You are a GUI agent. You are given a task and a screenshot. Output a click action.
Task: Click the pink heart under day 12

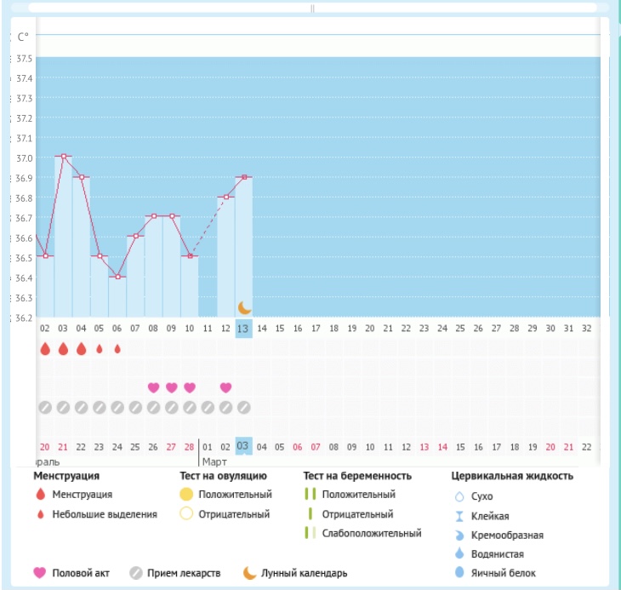click(x=225, y=387)
